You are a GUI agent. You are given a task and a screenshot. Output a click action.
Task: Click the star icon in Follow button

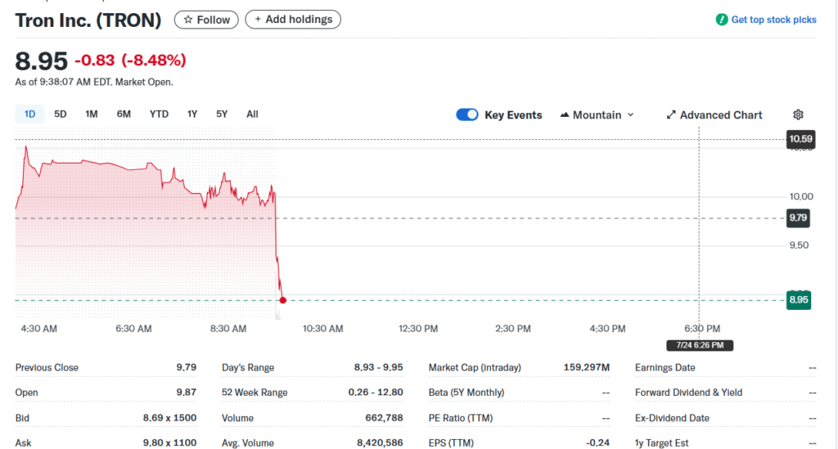[x=187, y=20]
